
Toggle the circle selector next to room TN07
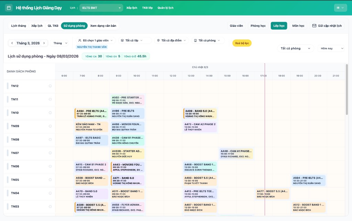(x=50, y=153)
